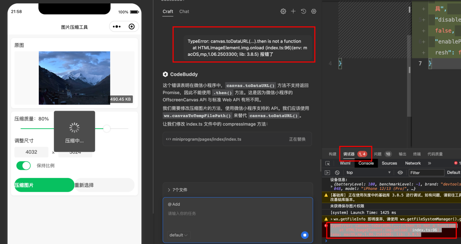
Task: Open the 构建 panel tab
Action: [333, 154]
